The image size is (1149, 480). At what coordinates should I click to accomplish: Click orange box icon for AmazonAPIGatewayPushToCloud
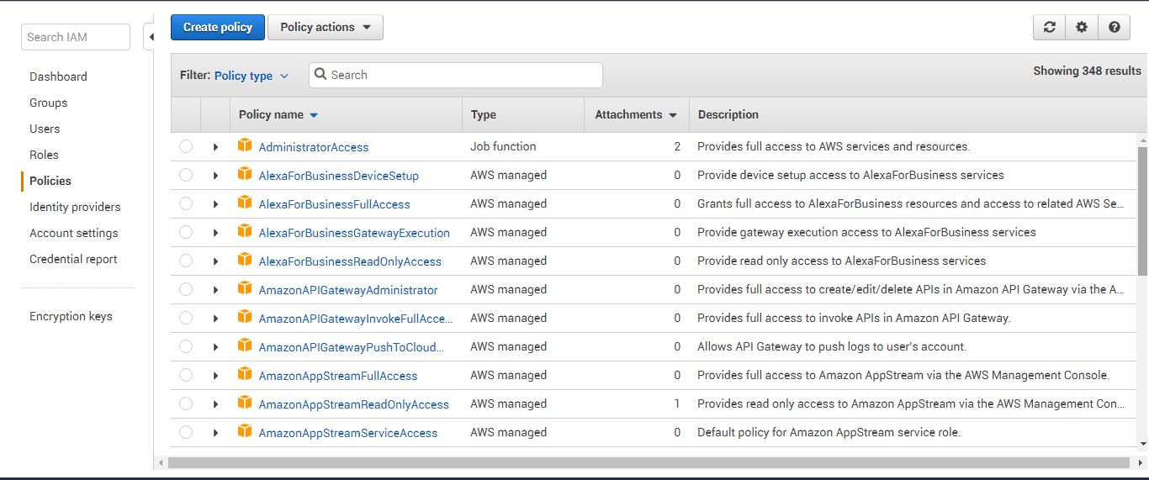point(245,345)
